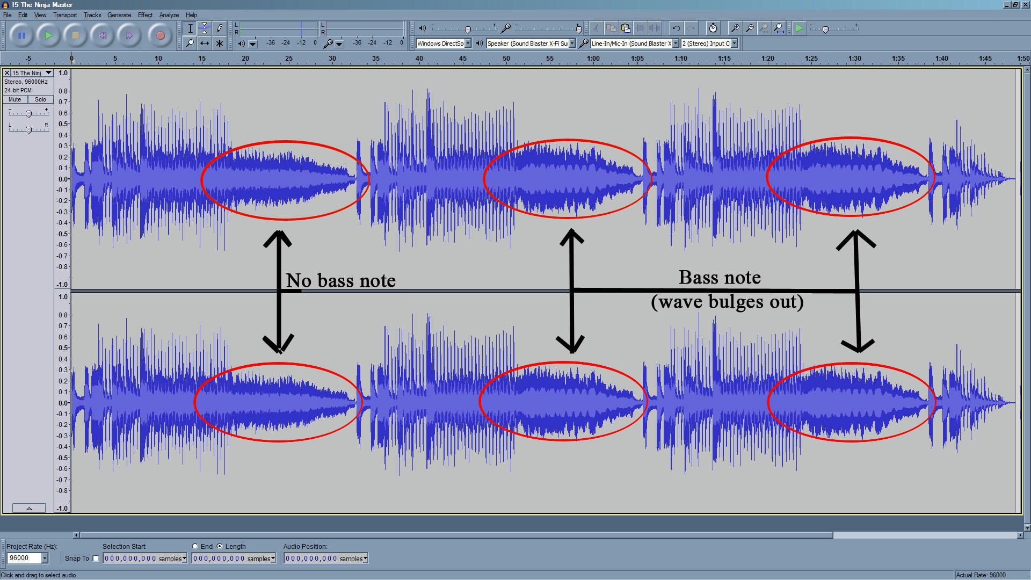
Task: Open the track name dropdown menu
Action: (48, 73)
